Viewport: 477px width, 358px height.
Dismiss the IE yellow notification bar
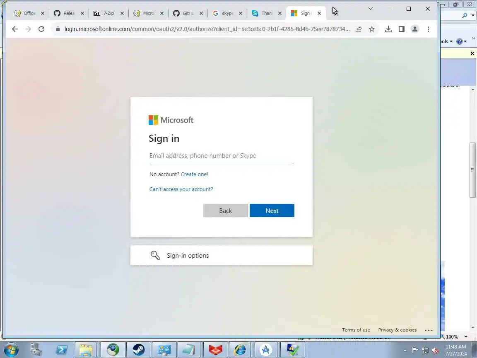(x=472, y=53)
